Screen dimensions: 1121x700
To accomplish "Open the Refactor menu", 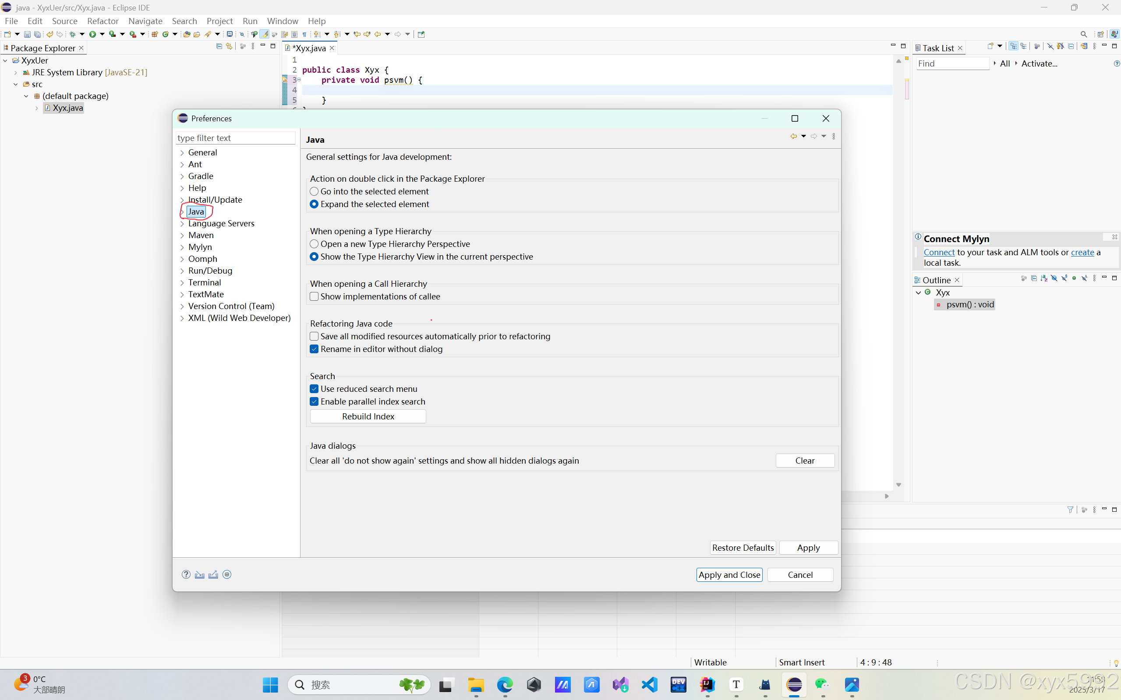I will tap(103, 21).
